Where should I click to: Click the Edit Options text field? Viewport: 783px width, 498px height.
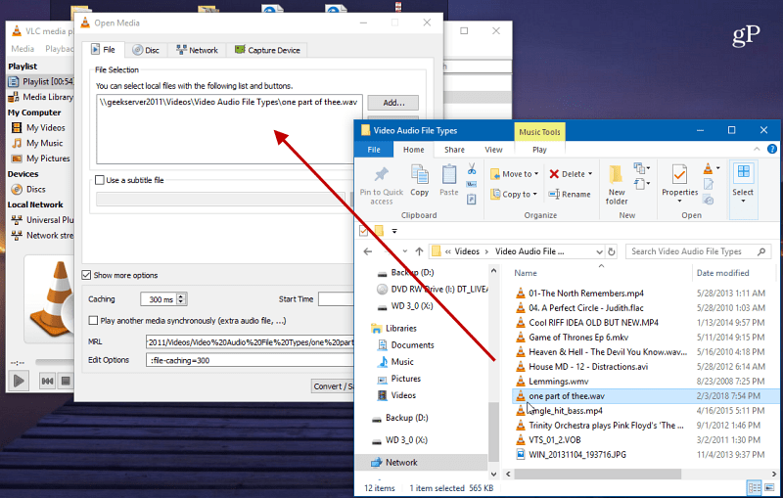click(x=250, y=360)
